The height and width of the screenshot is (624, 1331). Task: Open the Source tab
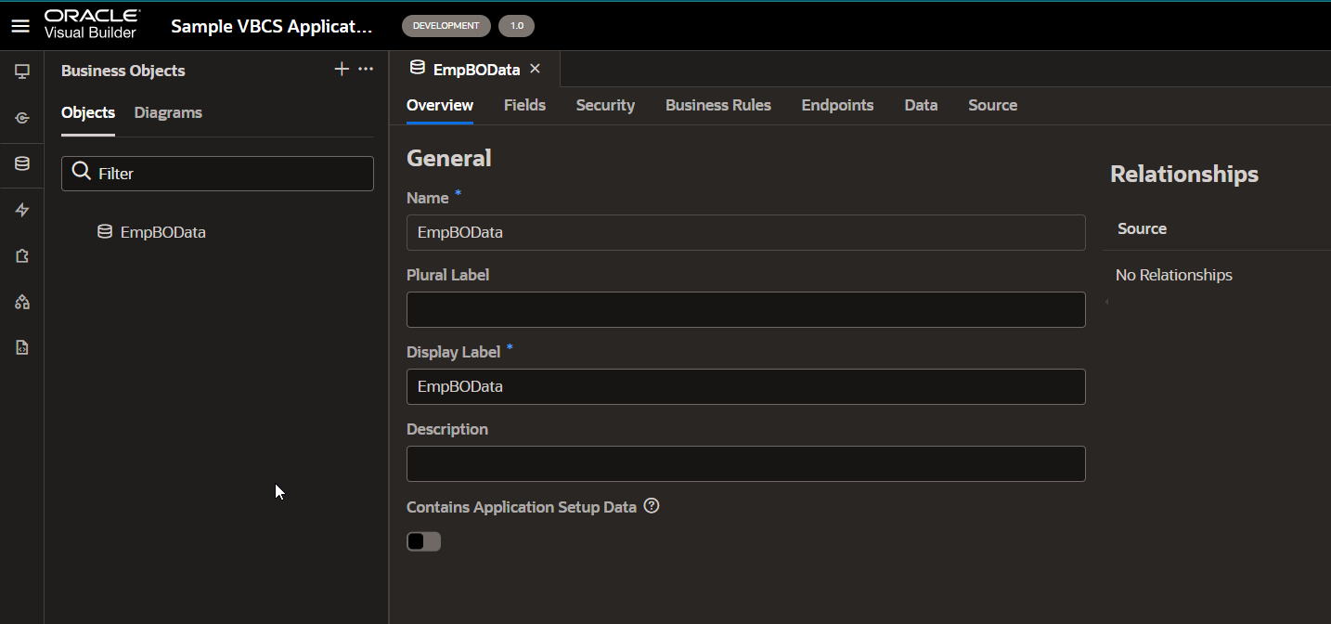point(992,105)
